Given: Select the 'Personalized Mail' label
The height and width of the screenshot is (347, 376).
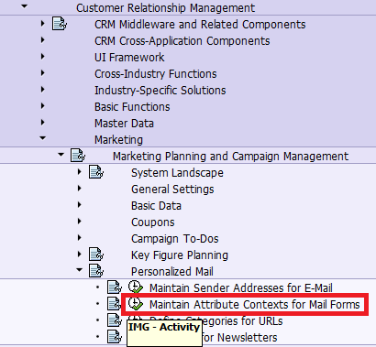Looking at the screenshot, I should click(172, 272).
